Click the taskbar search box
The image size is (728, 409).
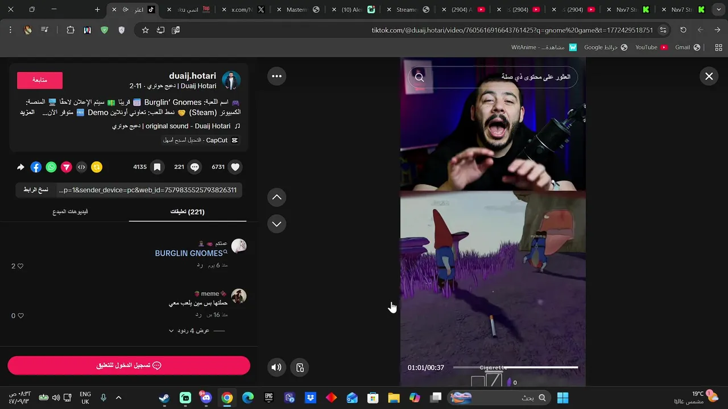point(499,398)
